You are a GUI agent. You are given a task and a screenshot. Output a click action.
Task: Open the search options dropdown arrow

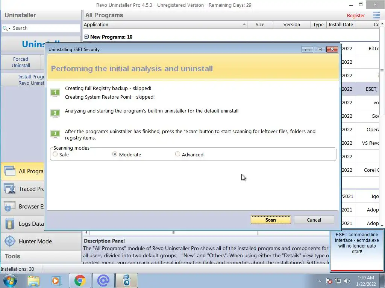(9, 28)
